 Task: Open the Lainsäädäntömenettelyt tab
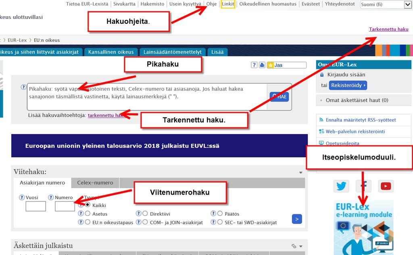173,52
